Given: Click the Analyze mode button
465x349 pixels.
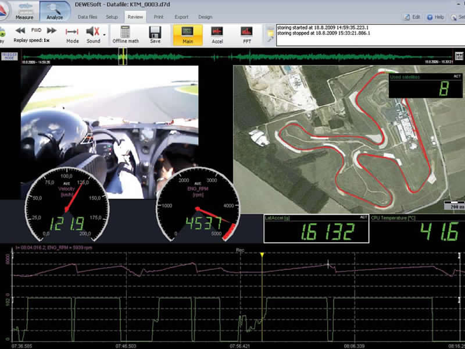Looking at the screenshot, I should [55, 10].
